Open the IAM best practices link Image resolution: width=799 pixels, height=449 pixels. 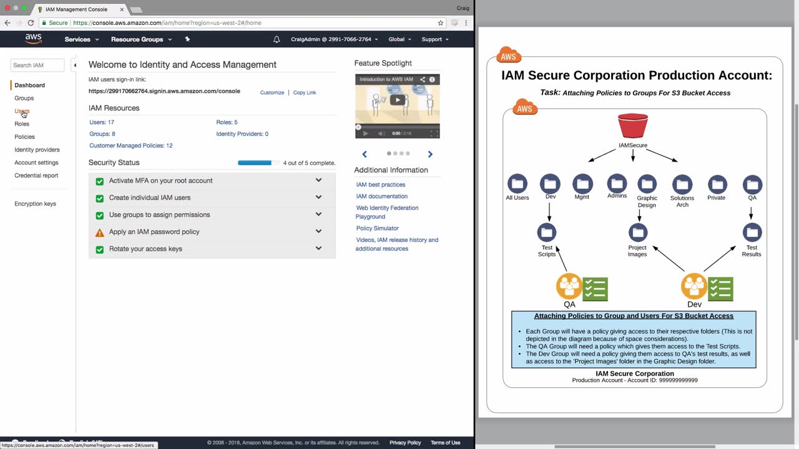click(381, 185)
